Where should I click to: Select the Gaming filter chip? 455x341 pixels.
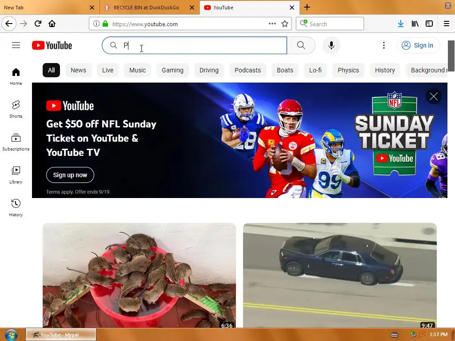(x=173, y=70)
